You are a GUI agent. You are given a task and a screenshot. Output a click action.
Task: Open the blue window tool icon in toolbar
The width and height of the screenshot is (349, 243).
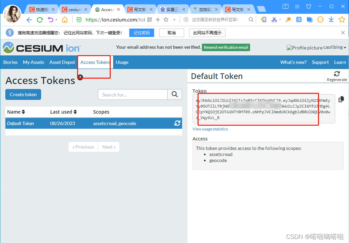309,20
